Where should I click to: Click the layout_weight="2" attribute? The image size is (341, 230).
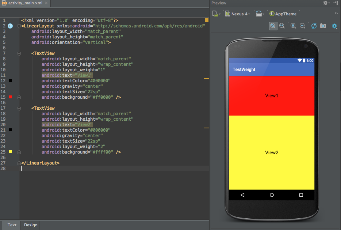coord(73,147)
